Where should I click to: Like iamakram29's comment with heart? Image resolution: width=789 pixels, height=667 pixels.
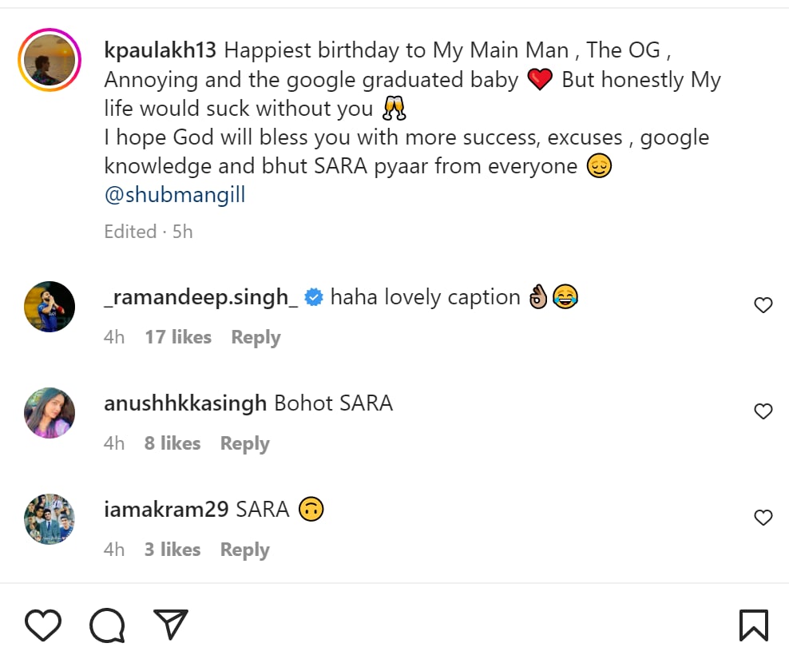point(763,518)
